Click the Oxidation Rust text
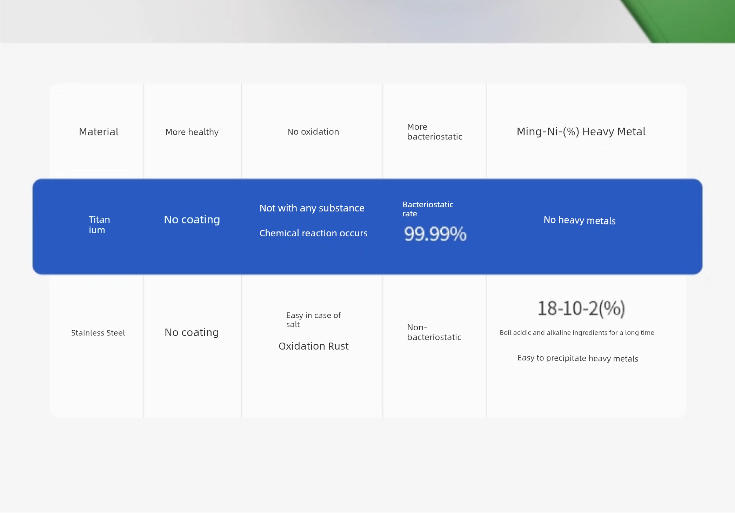Screen dimensions: 735x513 click(313, 346)
